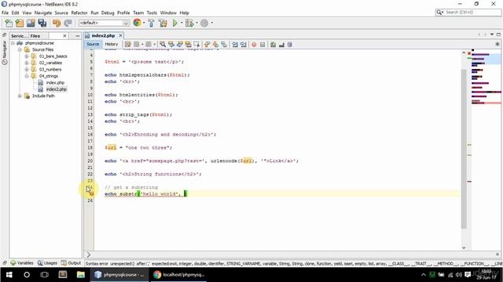Viewport: 503px width, 282px height.
Task: Open the Refactor menu
Action: (x=79, y=13)
